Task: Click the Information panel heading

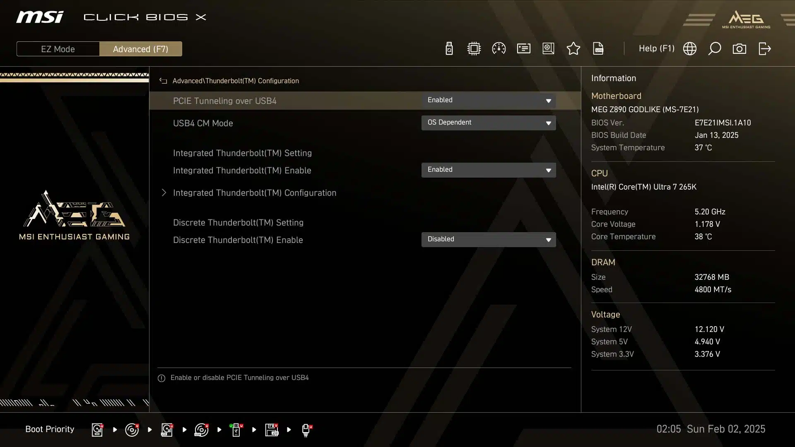Action: [x=613, y=78]
